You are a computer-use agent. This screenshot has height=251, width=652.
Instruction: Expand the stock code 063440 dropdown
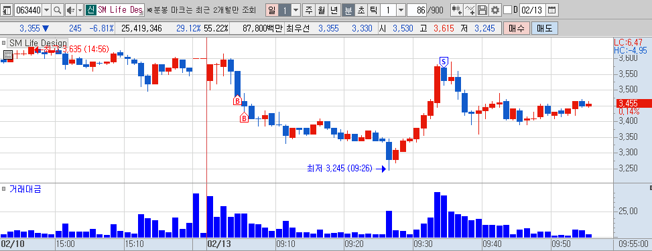click(47, 9)
